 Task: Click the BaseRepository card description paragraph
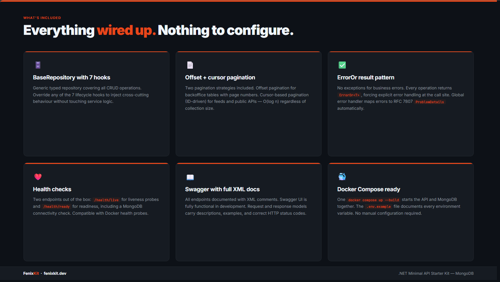[x=91, y=95]
